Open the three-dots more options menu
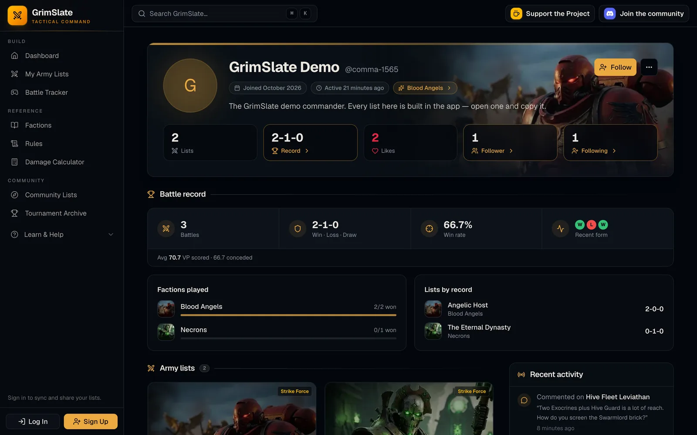The width and height of the screenshot is (697, 435). point(649,67)
